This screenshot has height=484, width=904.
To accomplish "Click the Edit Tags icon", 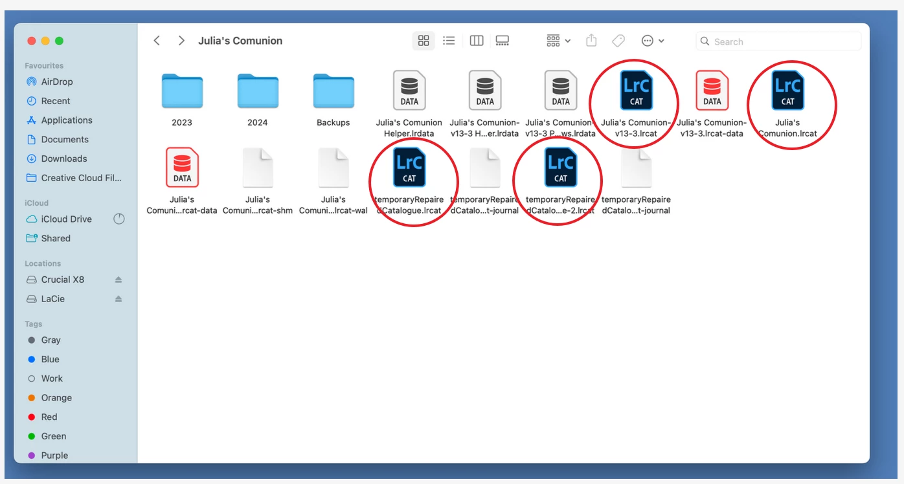I will click(x=618, y=41).
